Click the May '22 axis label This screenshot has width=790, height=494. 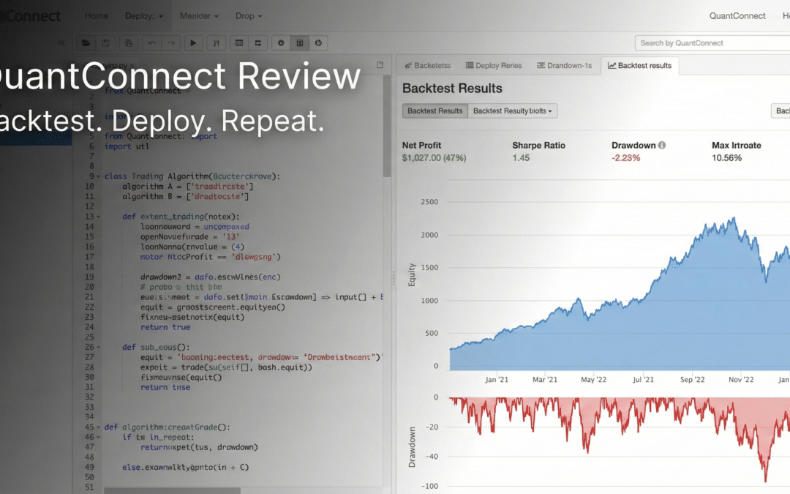click(x=593, y=380)
